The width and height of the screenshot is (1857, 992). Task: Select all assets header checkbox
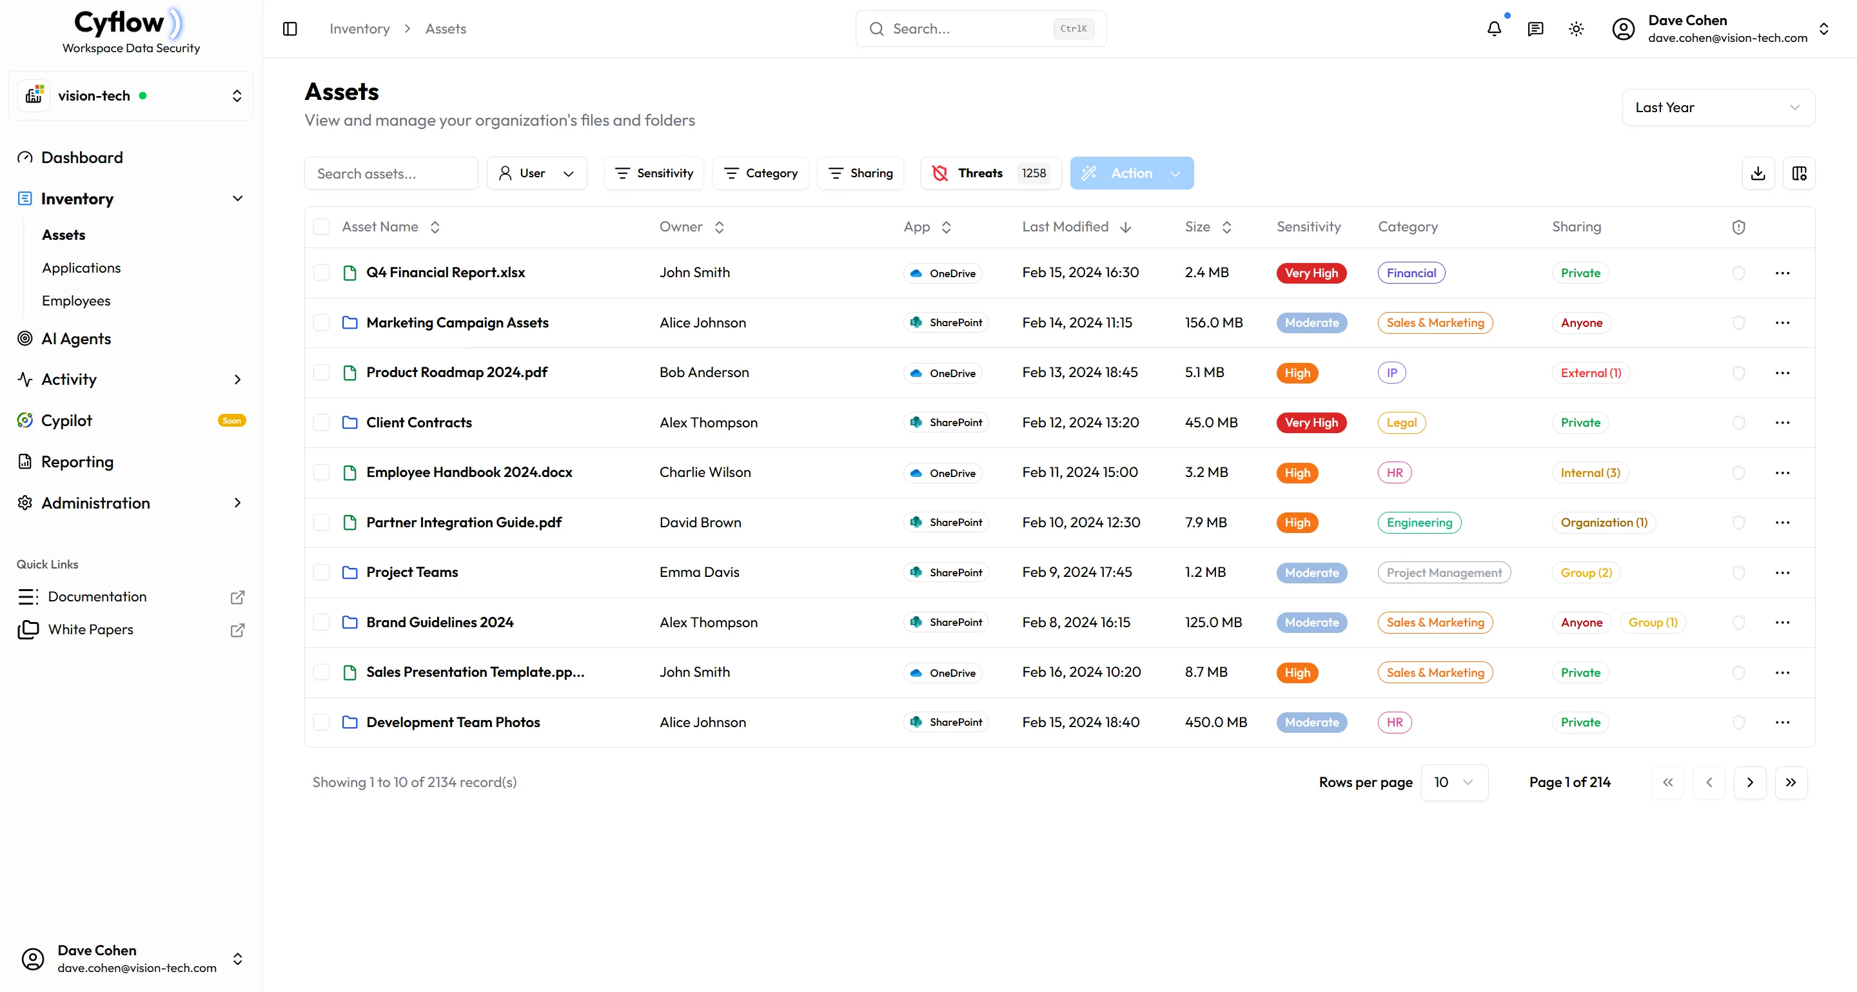pos(322,227)
